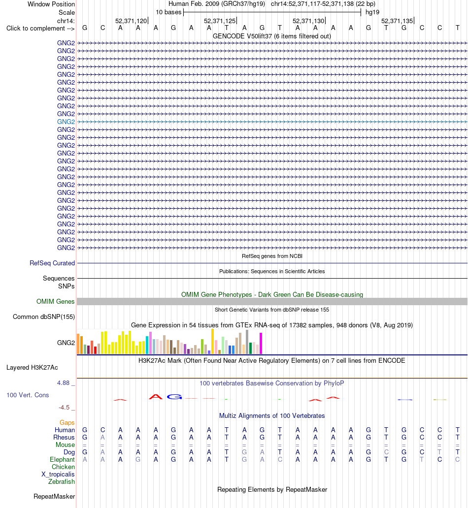Image resolution: width=468 pixels, height=508 pixels.
Task: Open 'Publications: Sequences in Scientific Articles' title
Action: (x=272, y=272)
